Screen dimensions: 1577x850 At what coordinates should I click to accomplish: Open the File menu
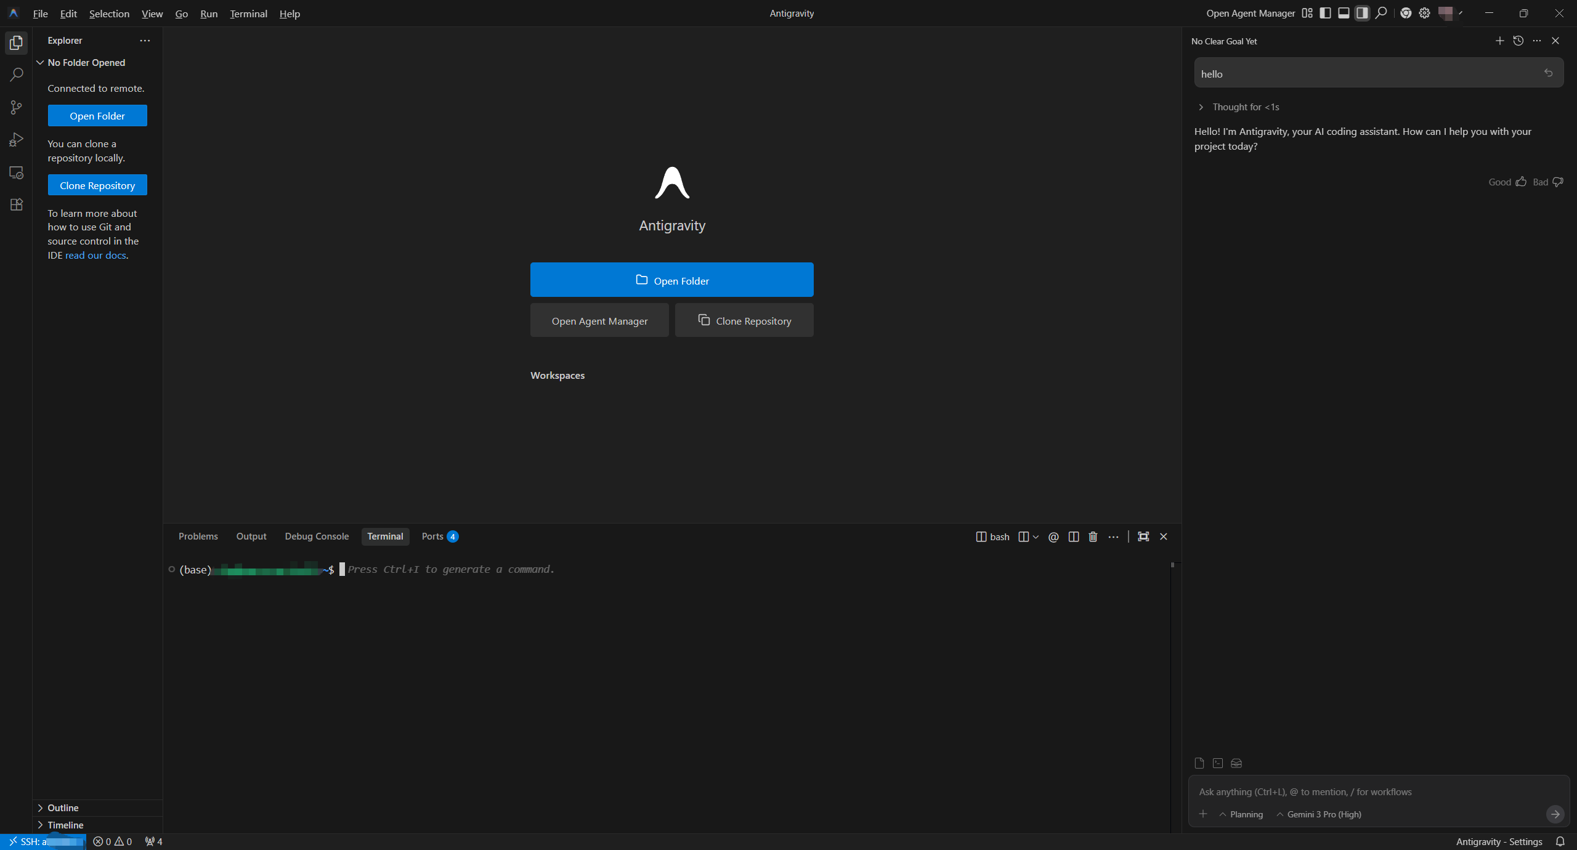40,14
